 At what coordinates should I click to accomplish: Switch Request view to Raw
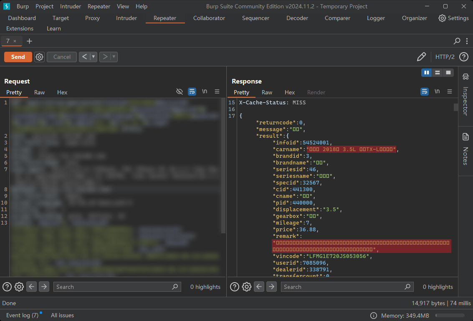click(x=39, y=92)
